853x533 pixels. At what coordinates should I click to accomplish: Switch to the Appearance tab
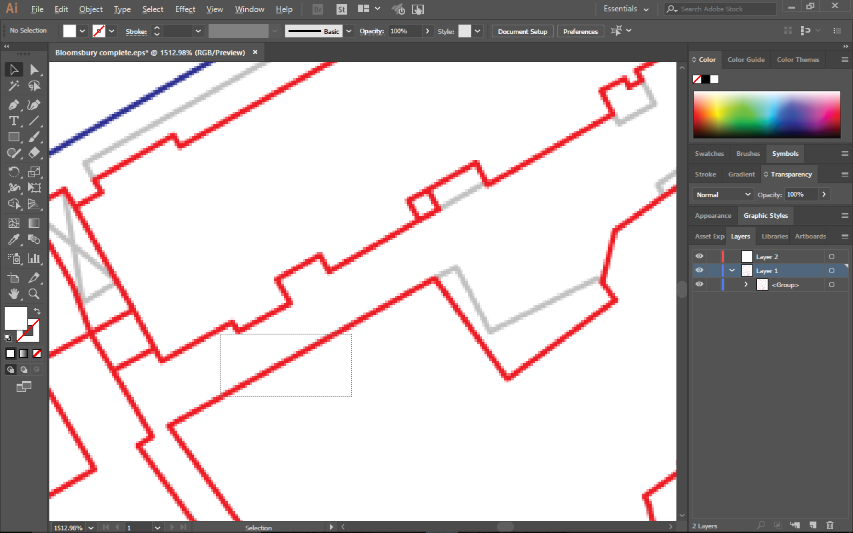[713, 216]
